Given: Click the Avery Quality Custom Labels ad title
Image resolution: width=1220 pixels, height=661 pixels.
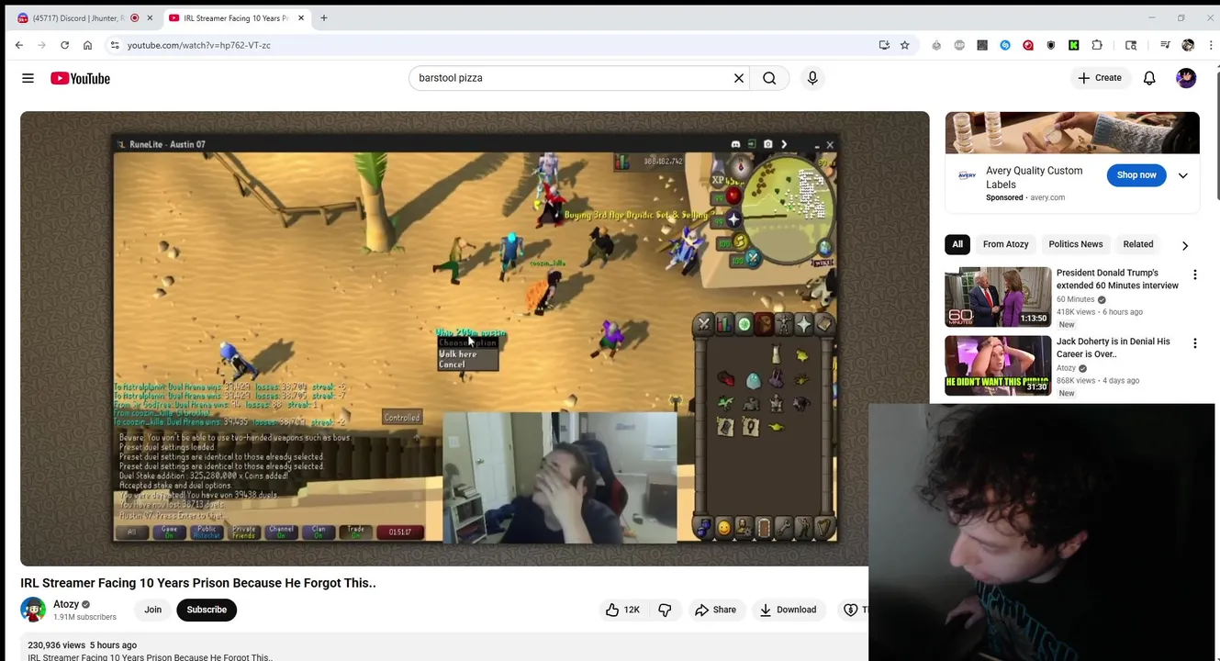Looking at the screenshot, I should [1034, 177].
